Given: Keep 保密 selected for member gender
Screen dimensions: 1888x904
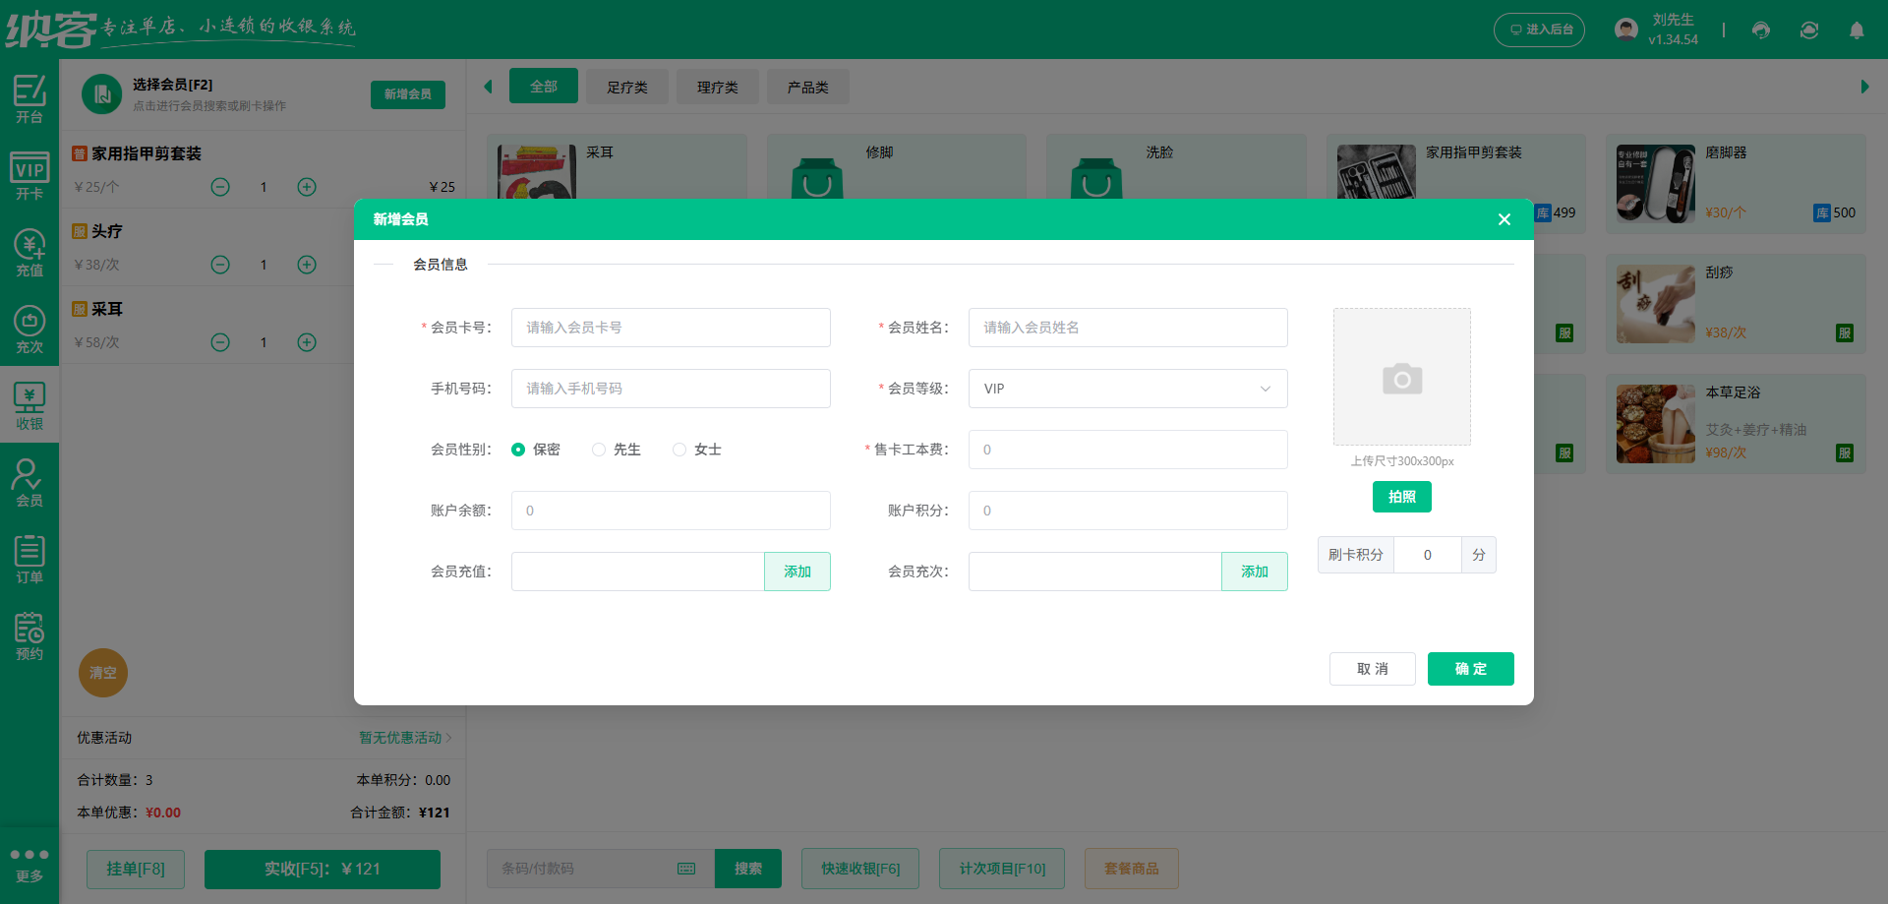Looking at the screenshot, I should pos(518,449).
